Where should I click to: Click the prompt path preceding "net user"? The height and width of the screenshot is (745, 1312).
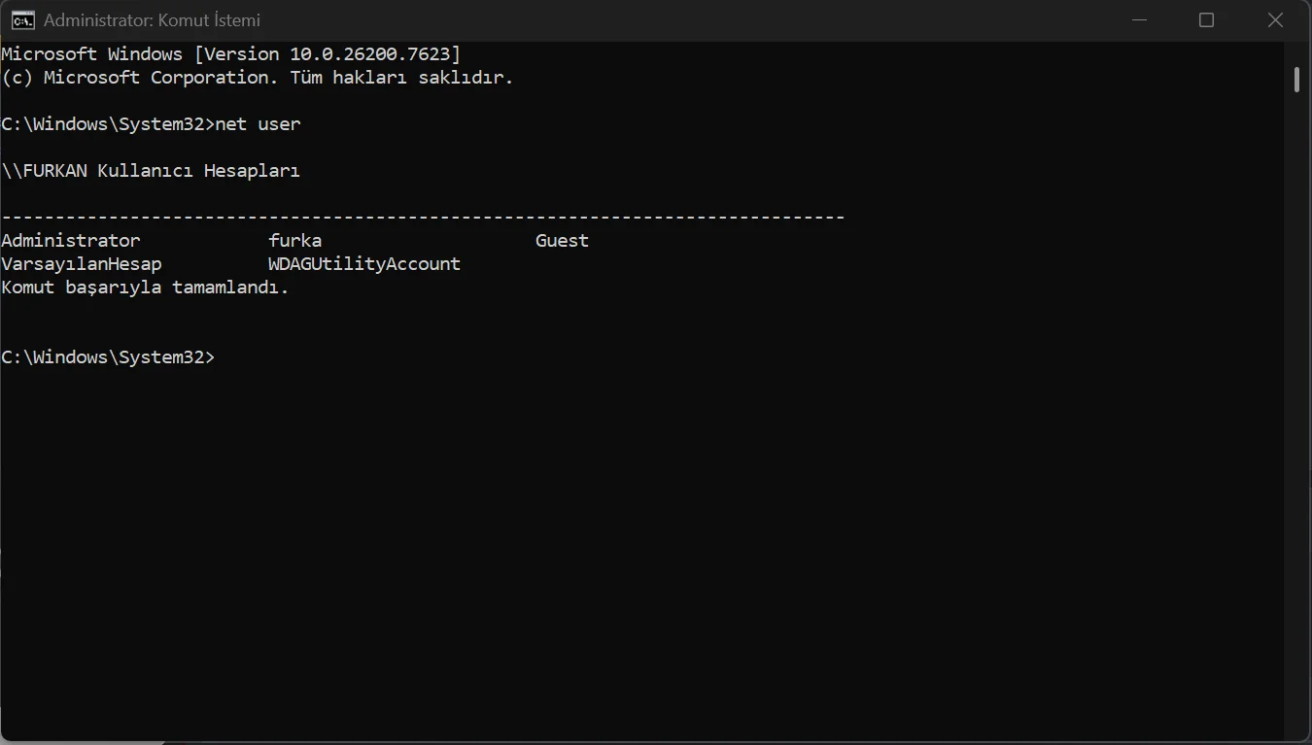107,124
